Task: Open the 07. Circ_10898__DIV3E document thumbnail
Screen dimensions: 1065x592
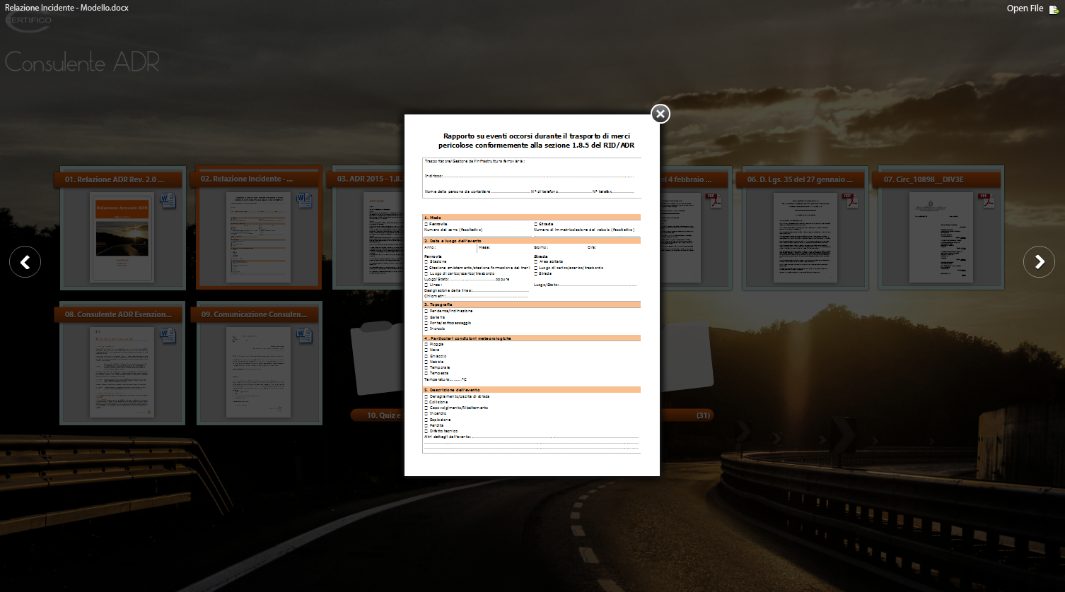Action: [x=941, y=237]
